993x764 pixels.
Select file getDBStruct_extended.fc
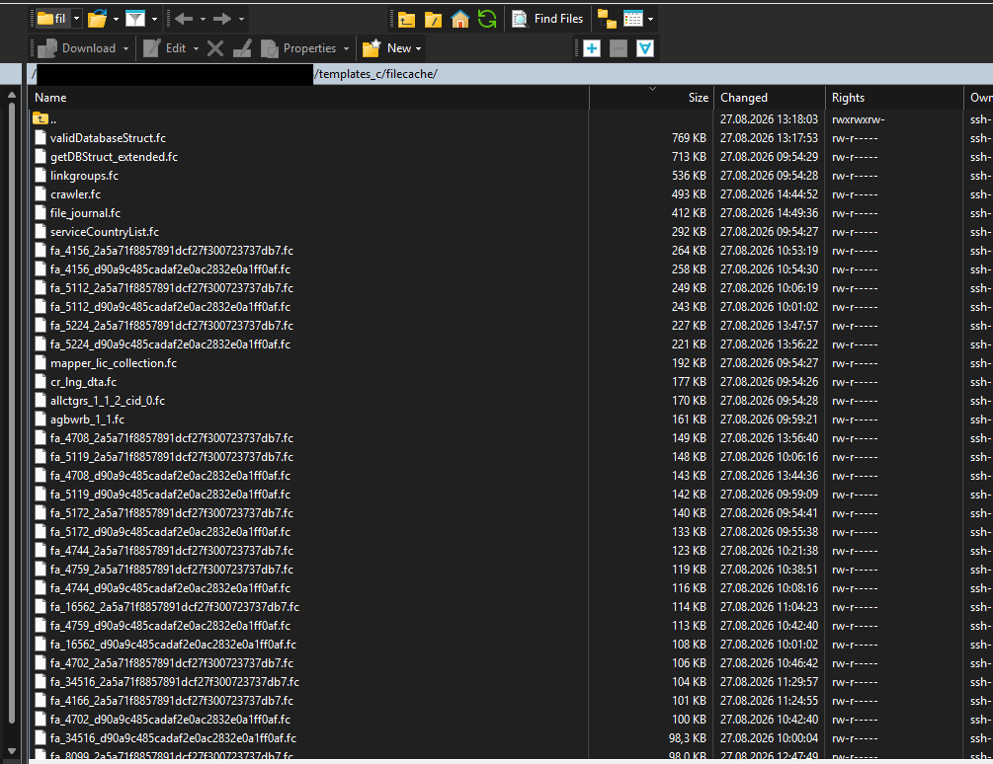114,157
